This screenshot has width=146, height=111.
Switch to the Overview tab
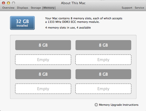point(8,8)
